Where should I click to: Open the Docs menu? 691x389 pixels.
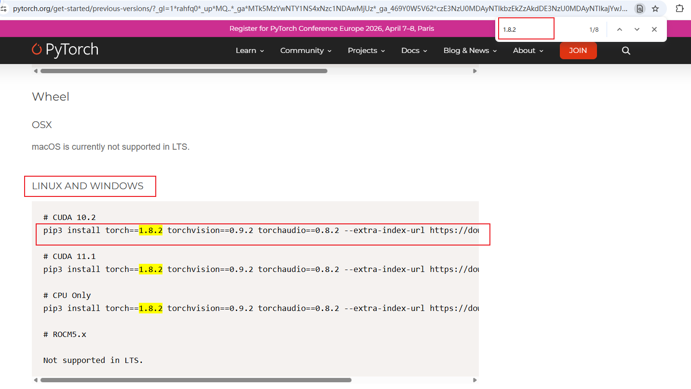tap(414, 51)
